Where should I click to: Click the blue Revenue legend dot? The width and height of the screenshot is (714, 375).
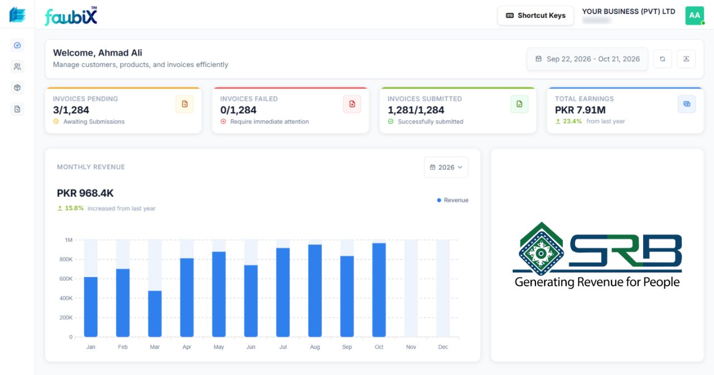click(x=439, y=200)
